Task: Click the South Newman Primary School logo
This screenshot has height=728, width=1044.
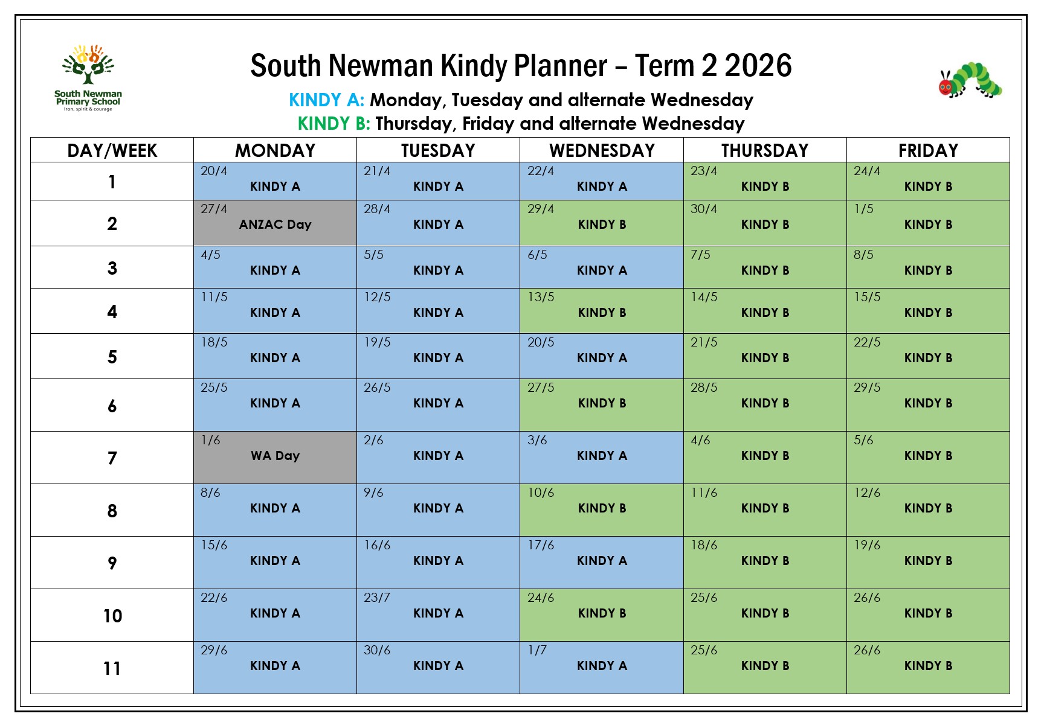Action: (88, 77)
